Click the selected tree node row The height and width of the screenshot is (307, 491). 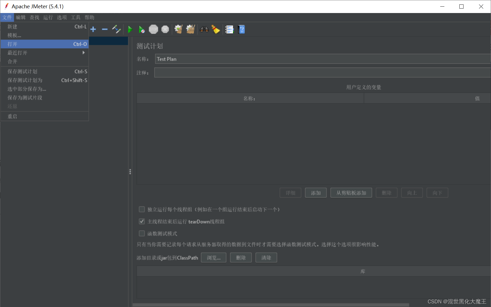click(x=109, y=41)
